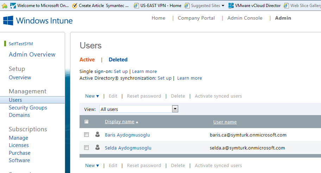Switch to Deleted users tab
Screen dimensions: 321x173
pyautogui.click(x=118, y=60)
